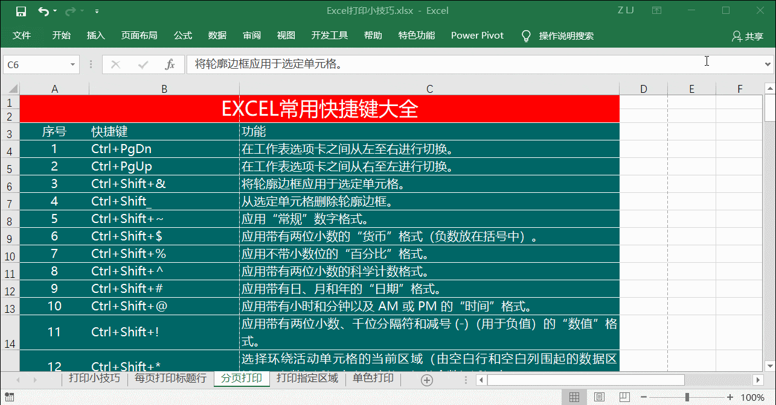The image size is (776, 405).
Task: Open the Undo history dropdown arrow
Action: point(55,11)
